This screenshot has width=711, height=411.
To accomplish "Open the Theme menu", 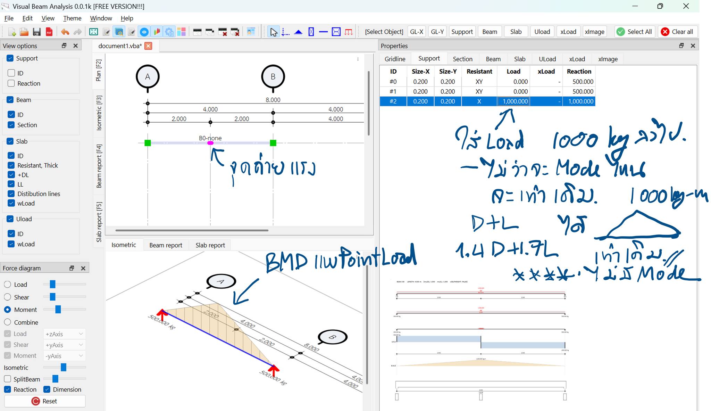I will tap(72, 18).
